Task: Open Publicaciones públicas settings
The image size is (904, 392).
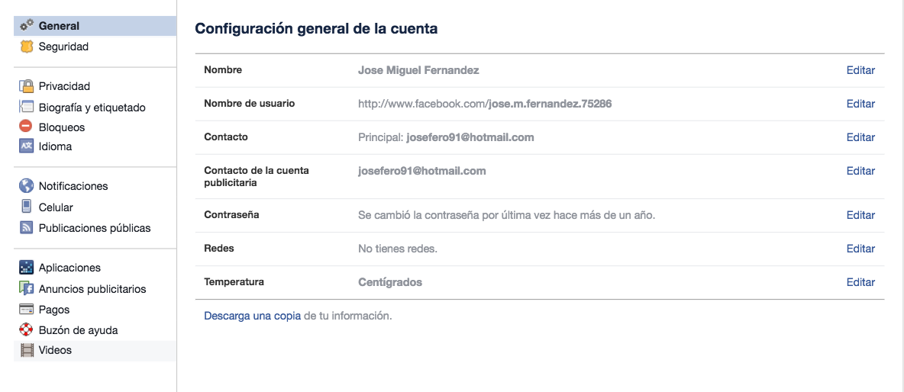Action: pyautogui.click(x=95, y=228)
